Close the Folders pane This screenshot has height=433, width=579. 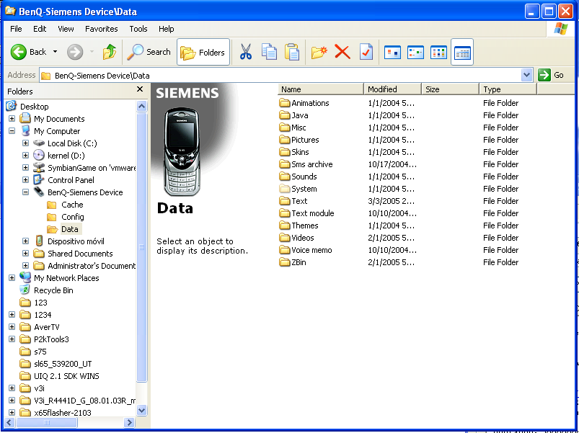click(140, 89)
